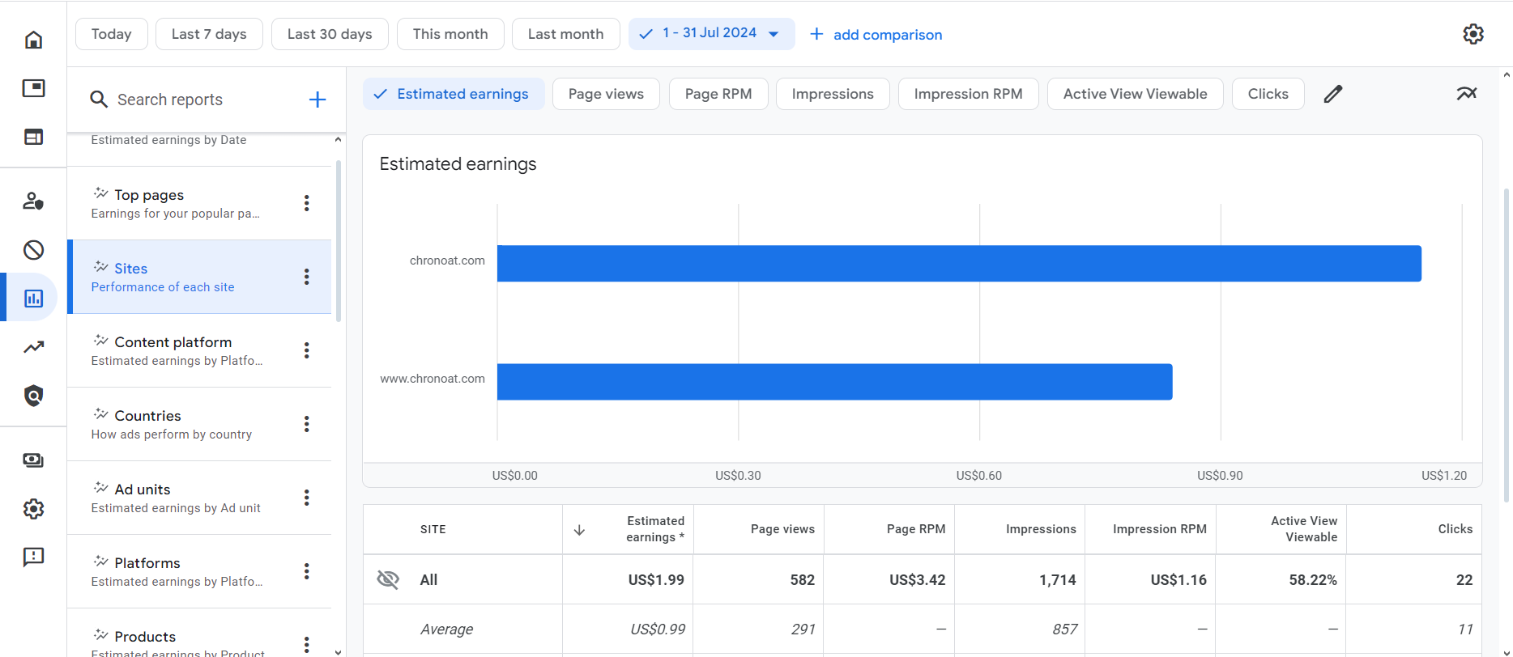Enable Page RPM metric chip

[718, 94]
